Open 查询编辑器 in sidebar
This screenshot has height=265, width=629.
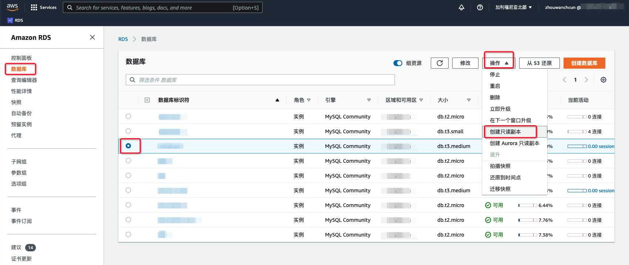(24, 80)
